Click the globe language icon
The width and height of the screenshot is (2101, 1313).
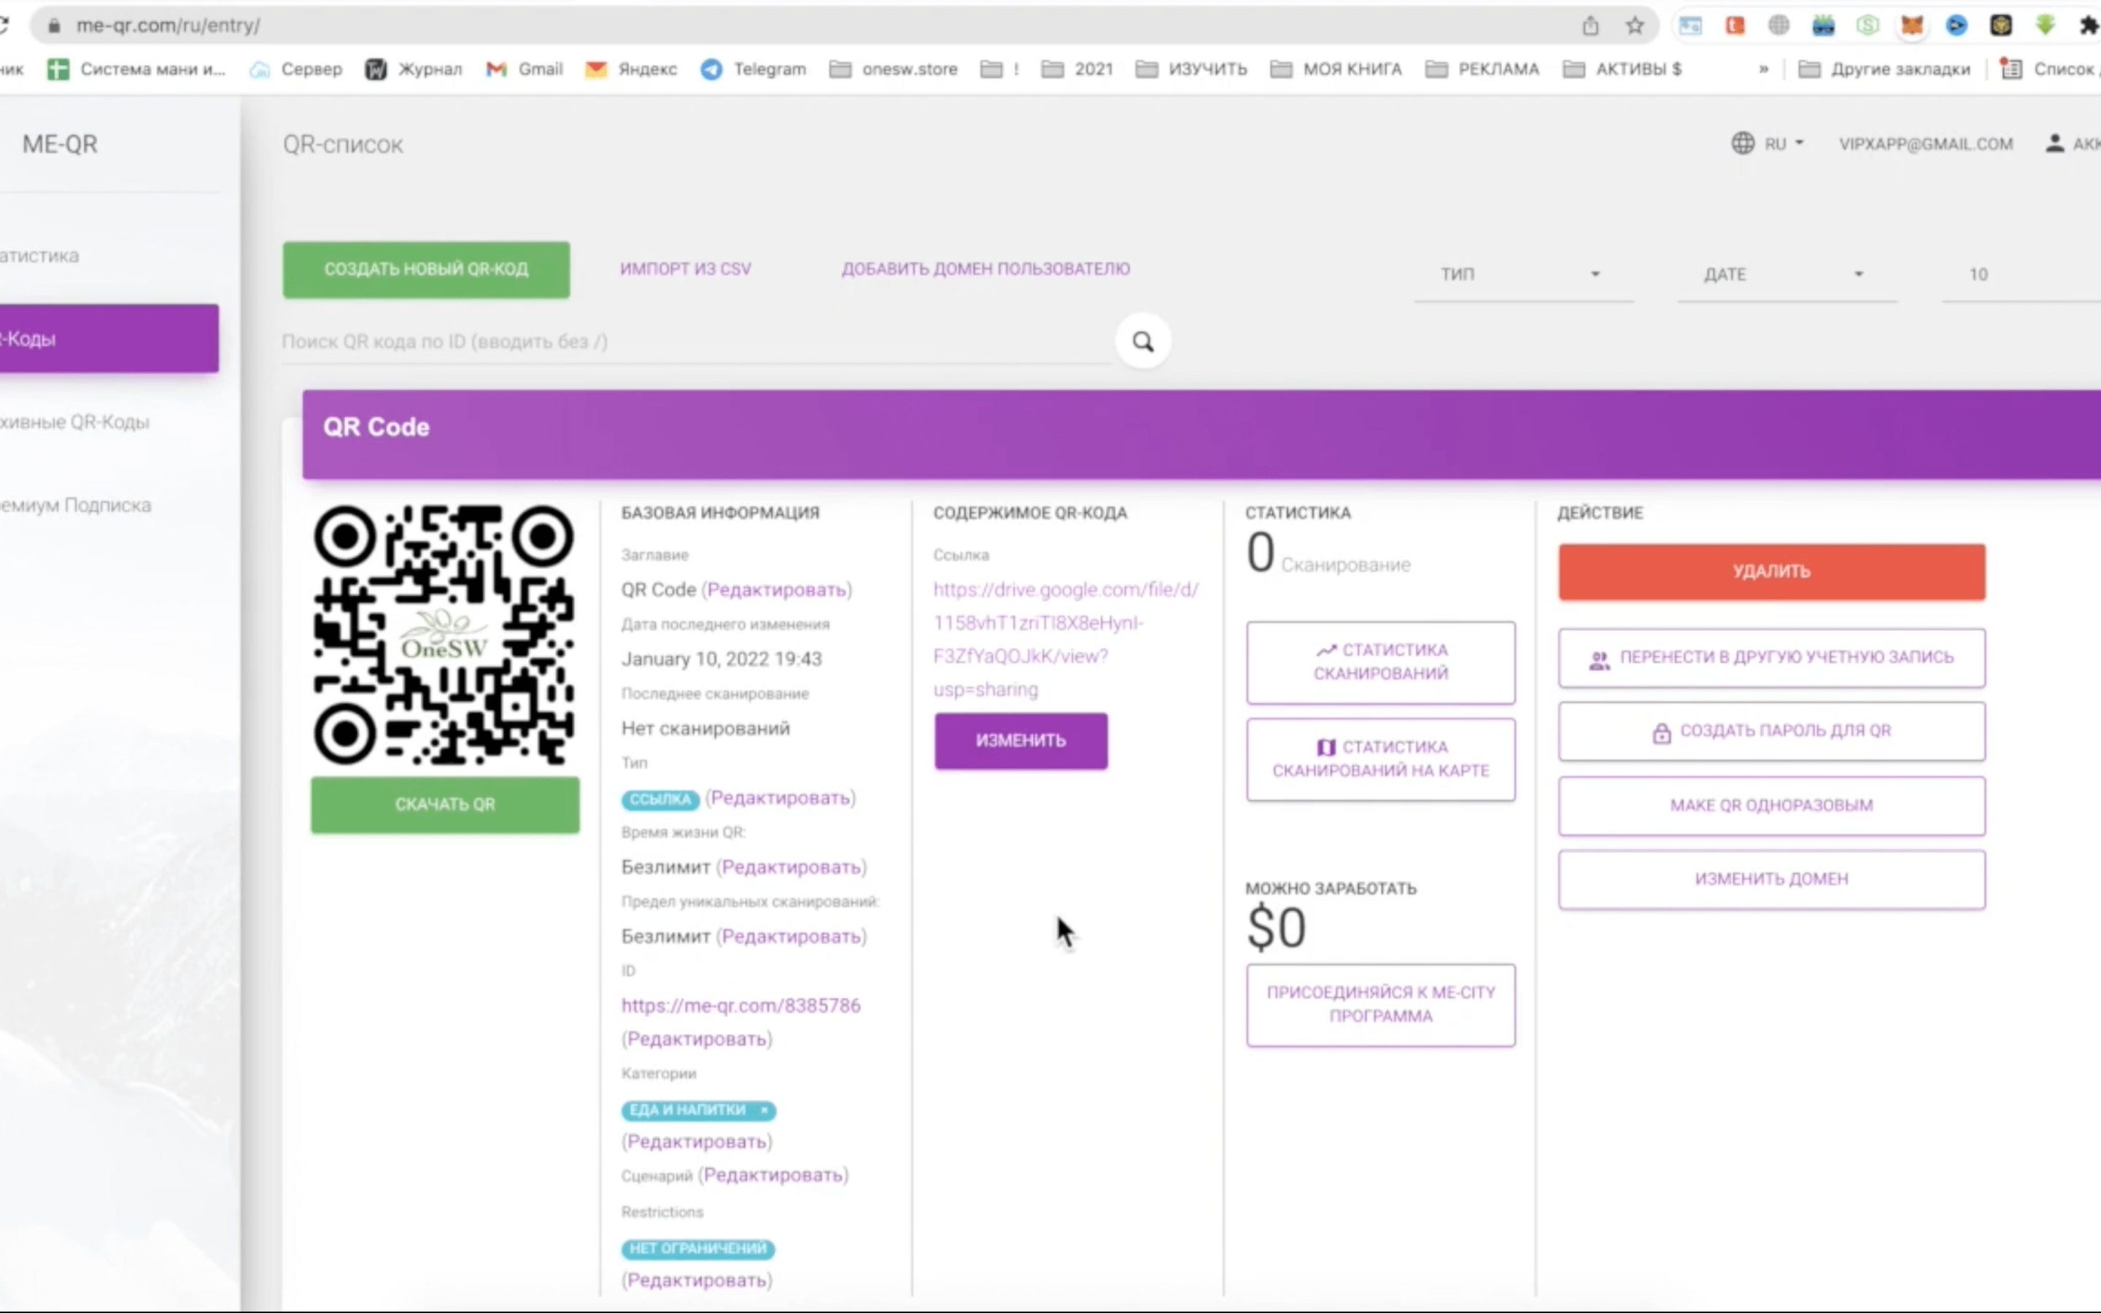[x=1742, y=143]
